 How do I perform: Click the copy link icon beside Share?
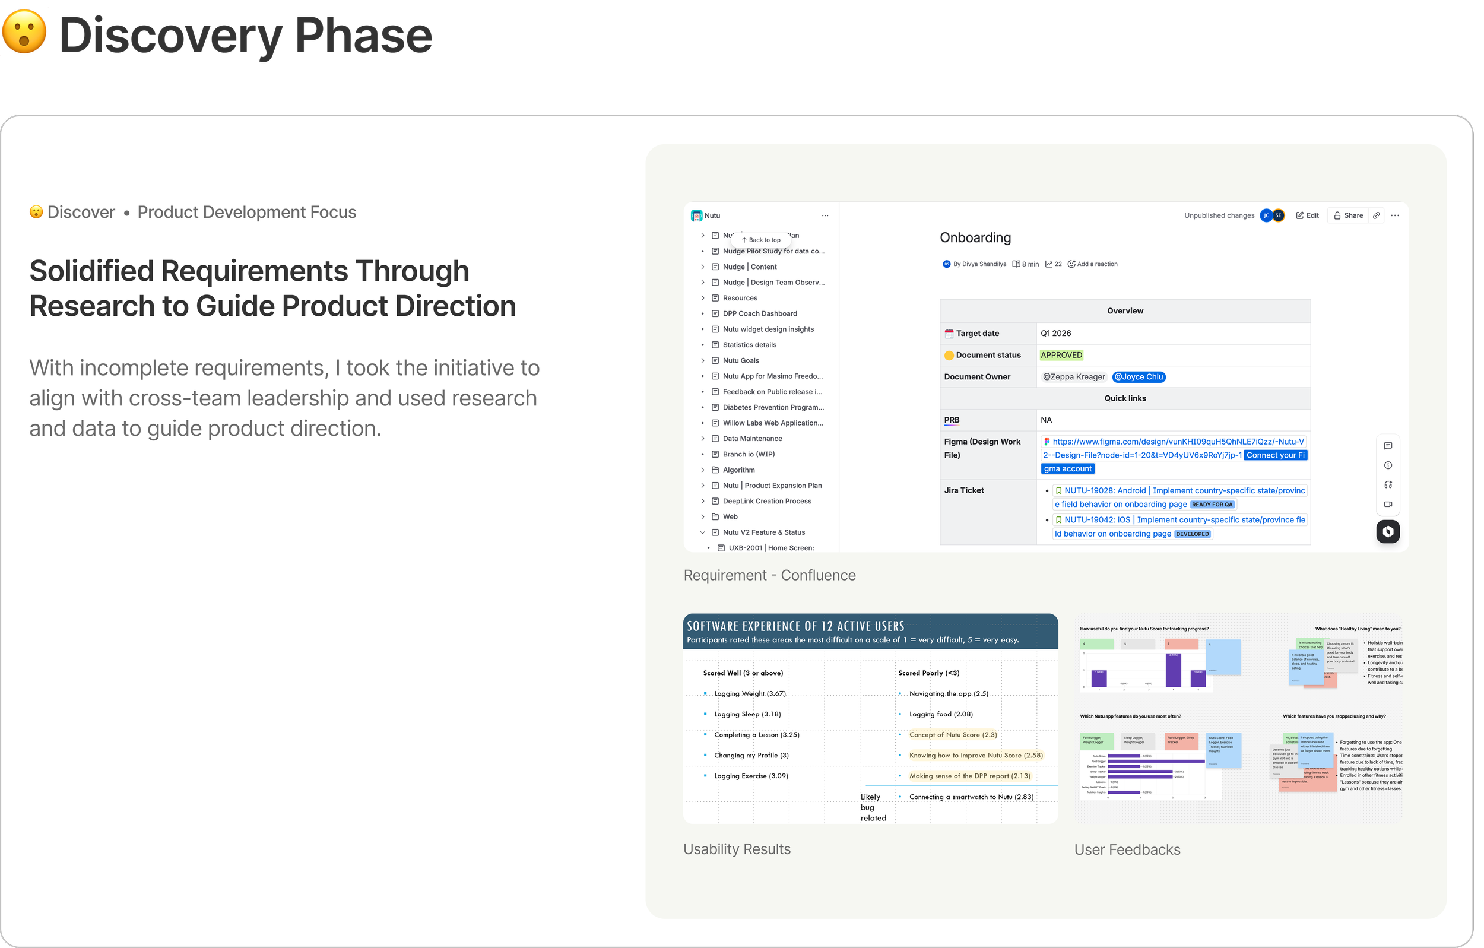1376,215
